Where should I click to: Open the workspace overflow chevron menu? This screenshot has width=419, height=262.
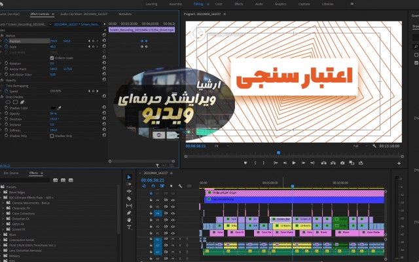pos(352,4)
